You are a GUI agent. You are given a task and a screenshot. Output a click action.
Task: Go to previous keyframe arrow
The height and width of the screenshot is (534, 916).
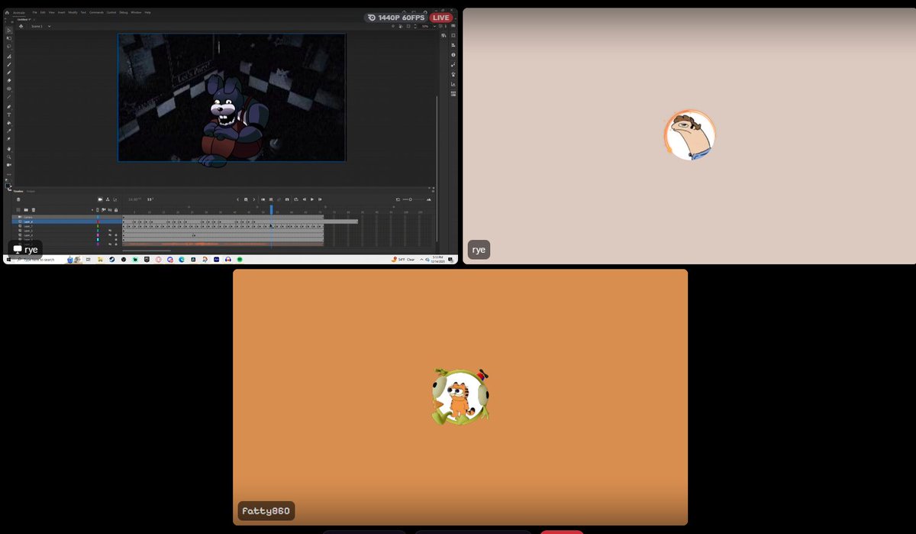click(x=237, y=199)
